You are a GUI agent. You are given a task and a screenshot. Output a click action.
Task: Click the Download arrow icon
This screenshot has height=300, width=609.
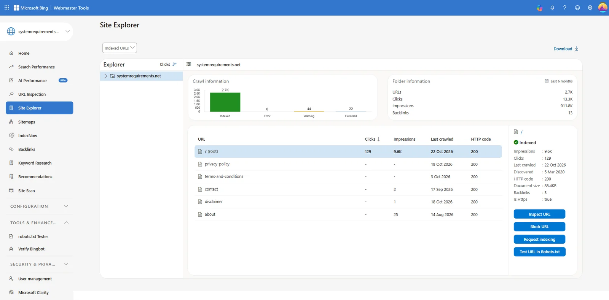[x=577, y=49]
